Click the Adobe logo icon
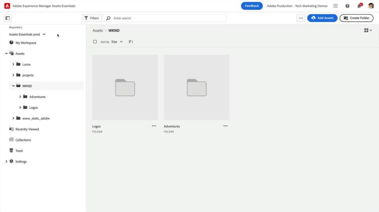The width and height of the screenshot is (379, 212). pyautogui.click(x=7, y=6)
